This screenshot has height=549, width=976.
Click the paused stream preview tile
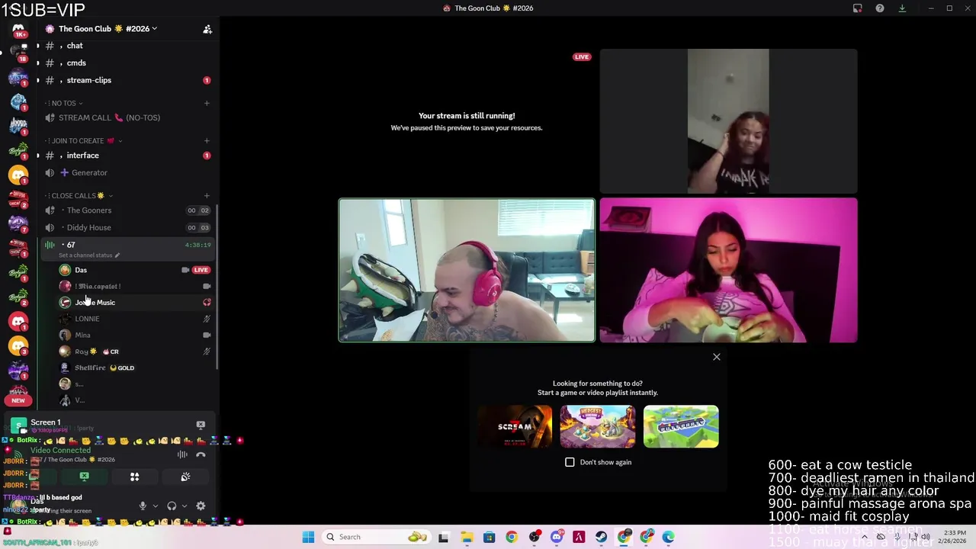pyautogui.click(x=467, y=121)
